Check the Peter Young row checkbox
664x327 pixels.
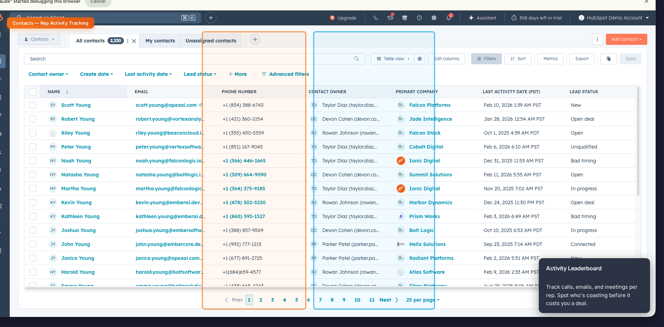(x=33, y=147)
